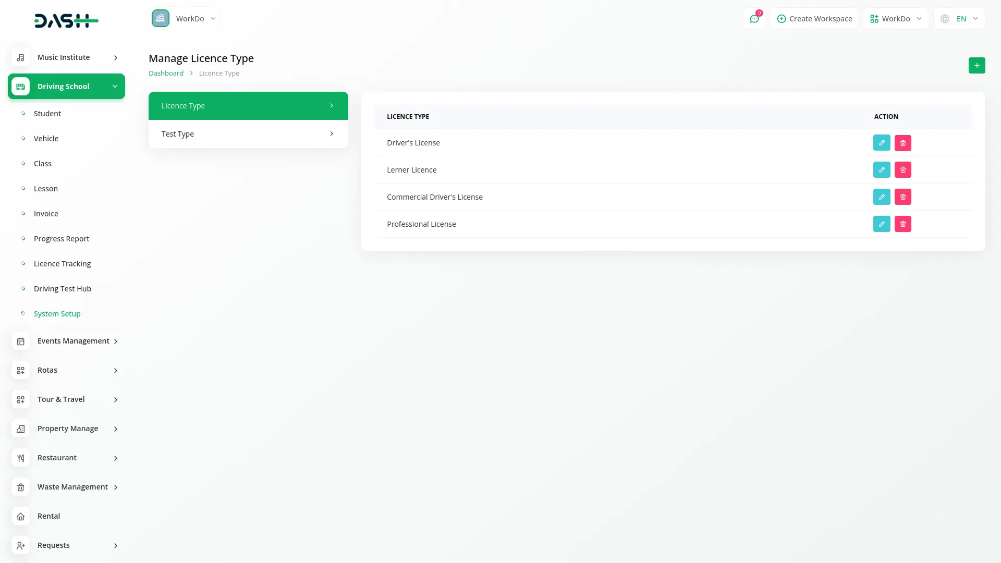Edit the Driver's License entry

tap(882, 143)
